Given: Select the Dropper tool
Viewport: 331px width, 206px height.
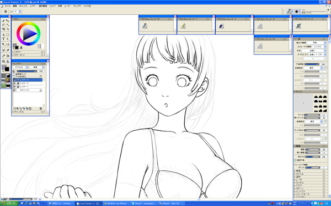Looking at the screenshot, I should point(4,55).
